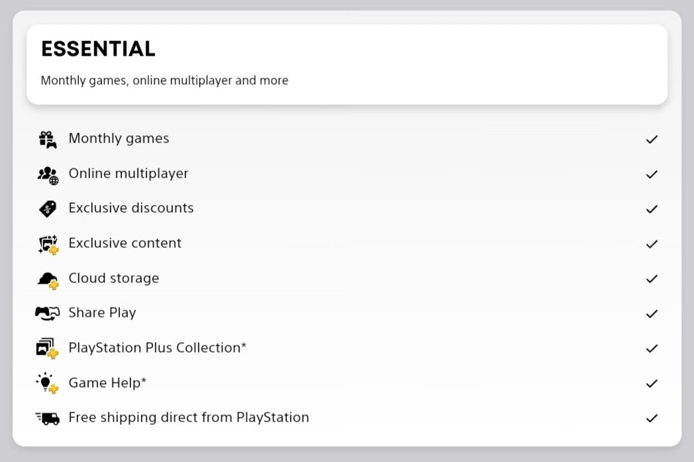
Task: Click the Exclusive discounts tag icon
Action: (47, 209)
